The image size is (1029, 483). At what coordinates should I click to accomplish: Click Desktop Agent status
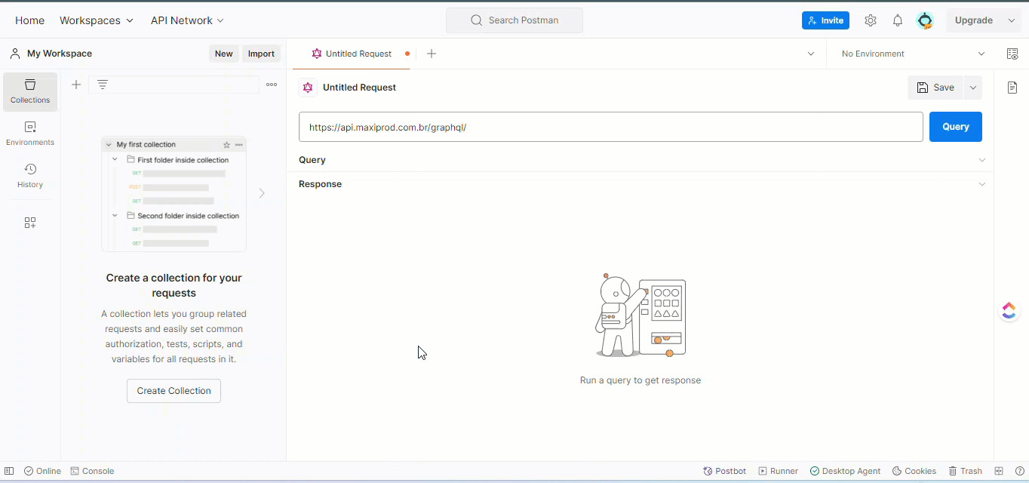tap(846, 471)
